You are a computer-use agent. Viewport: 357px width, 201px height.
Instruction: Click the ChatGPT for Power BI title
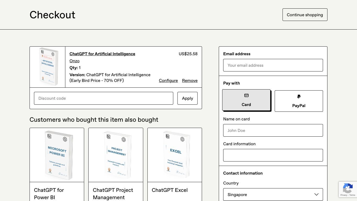[x=49, y=194]
